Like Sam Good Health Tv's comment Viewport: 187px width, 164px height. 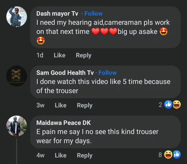coord(61,105)
